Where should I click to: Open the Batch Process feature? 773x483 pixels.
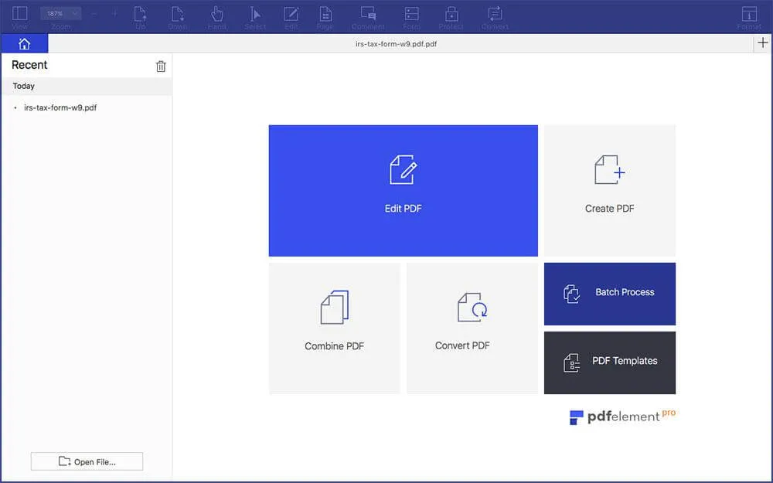coord(610,294)
